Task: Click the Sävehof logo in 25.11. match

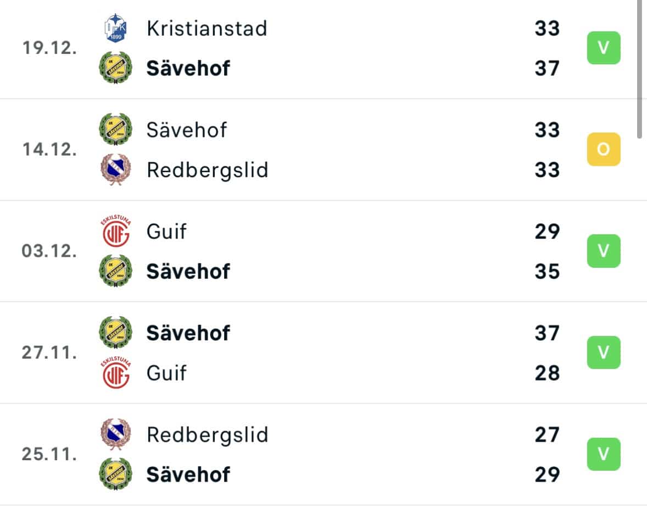Action: pos(115,474)
